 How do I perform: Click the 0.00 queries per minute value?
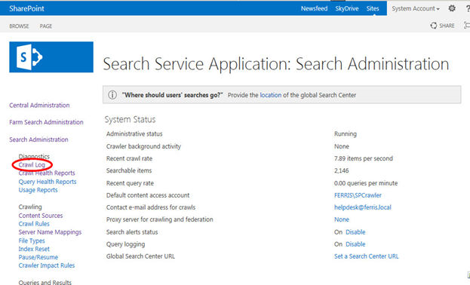tap(366, 183)
